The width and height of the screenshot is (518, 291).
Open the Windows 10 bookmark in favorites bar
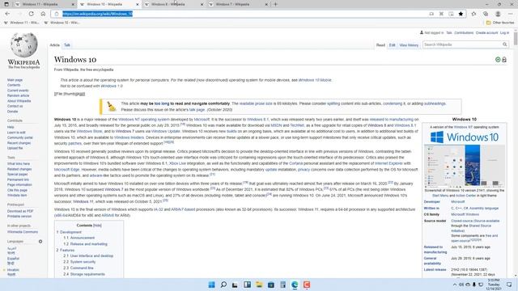pos(62,23)
